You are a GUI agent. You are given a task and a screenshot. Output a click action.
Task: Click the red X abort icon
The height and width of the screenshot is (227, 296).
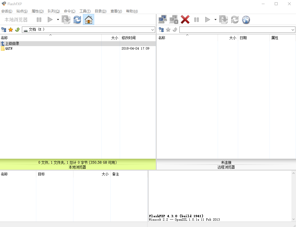[x=185, y=20]
